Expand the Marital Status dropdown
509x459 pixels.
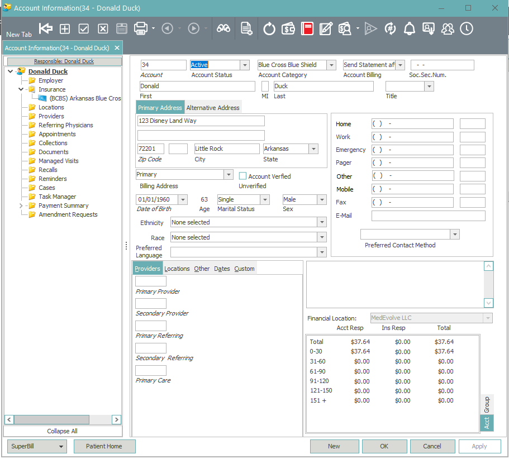[265, 200]
